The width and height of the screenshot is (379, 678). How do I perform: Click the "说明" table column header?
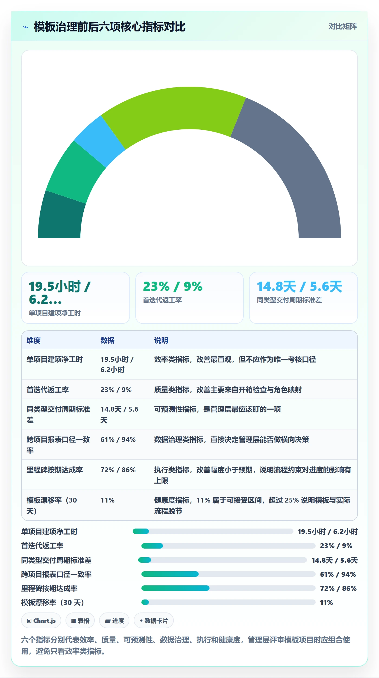[x=161, y=340]
